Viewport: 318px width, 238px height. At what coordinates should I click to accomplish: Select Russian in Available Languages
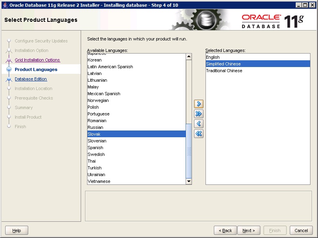(x=136, y=127)
